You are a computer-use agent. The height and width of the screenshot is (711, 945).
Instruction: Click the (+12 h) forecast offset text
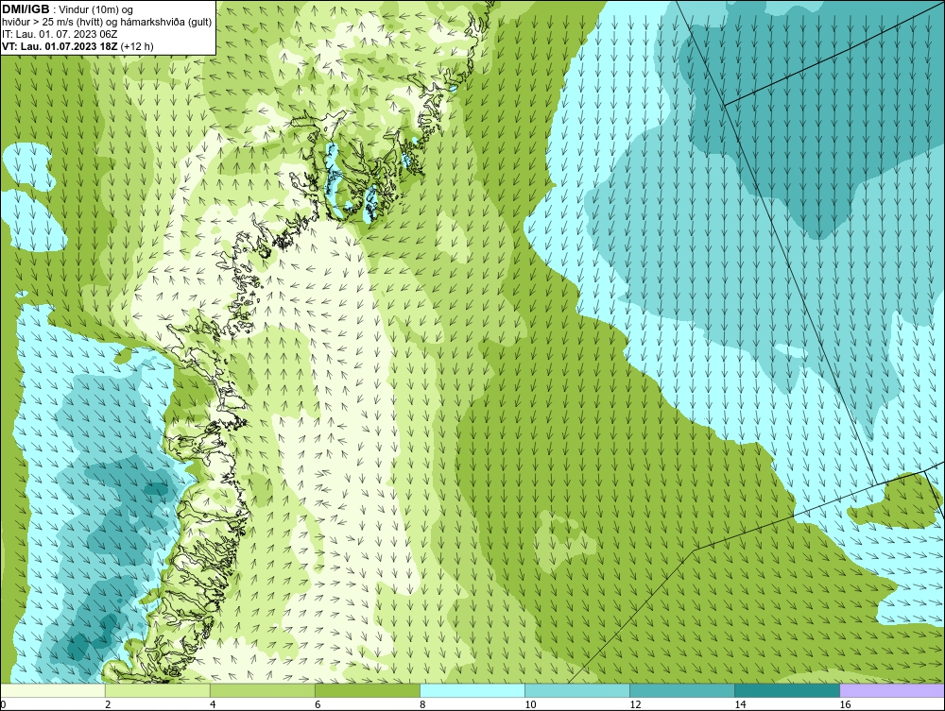click(137, 46)
